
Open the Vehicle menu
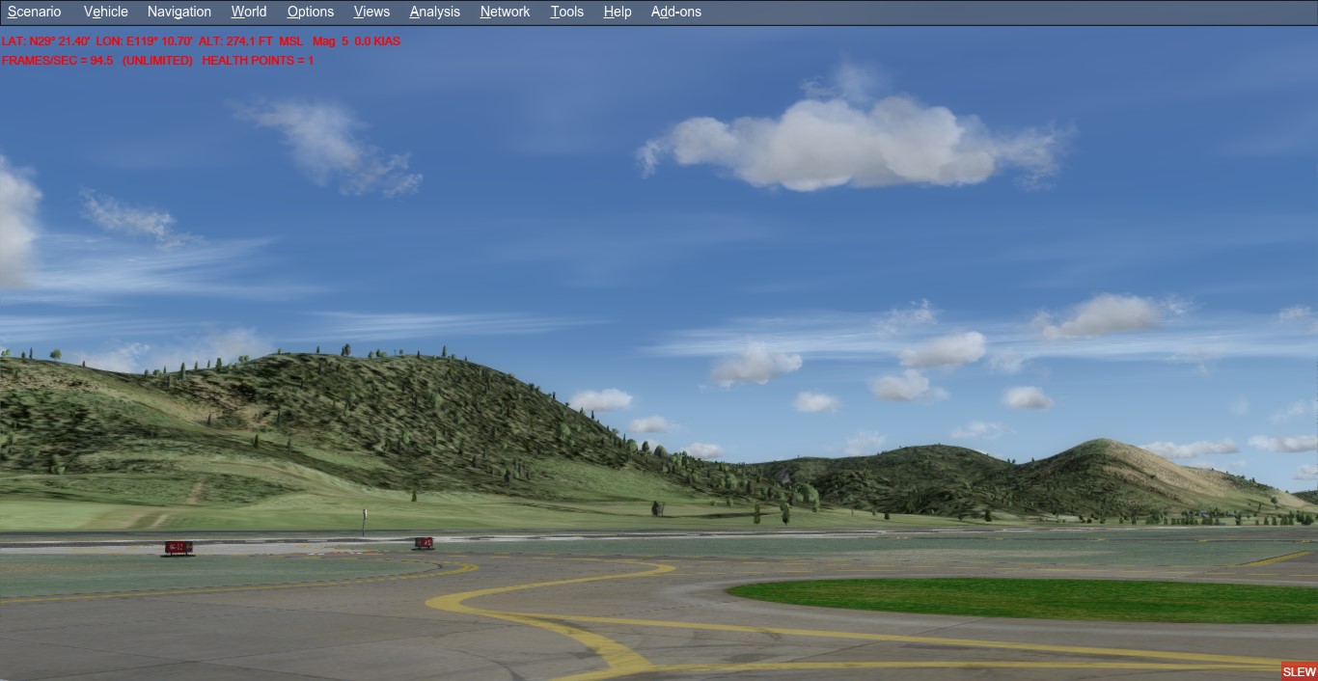[x=105, y=12]
